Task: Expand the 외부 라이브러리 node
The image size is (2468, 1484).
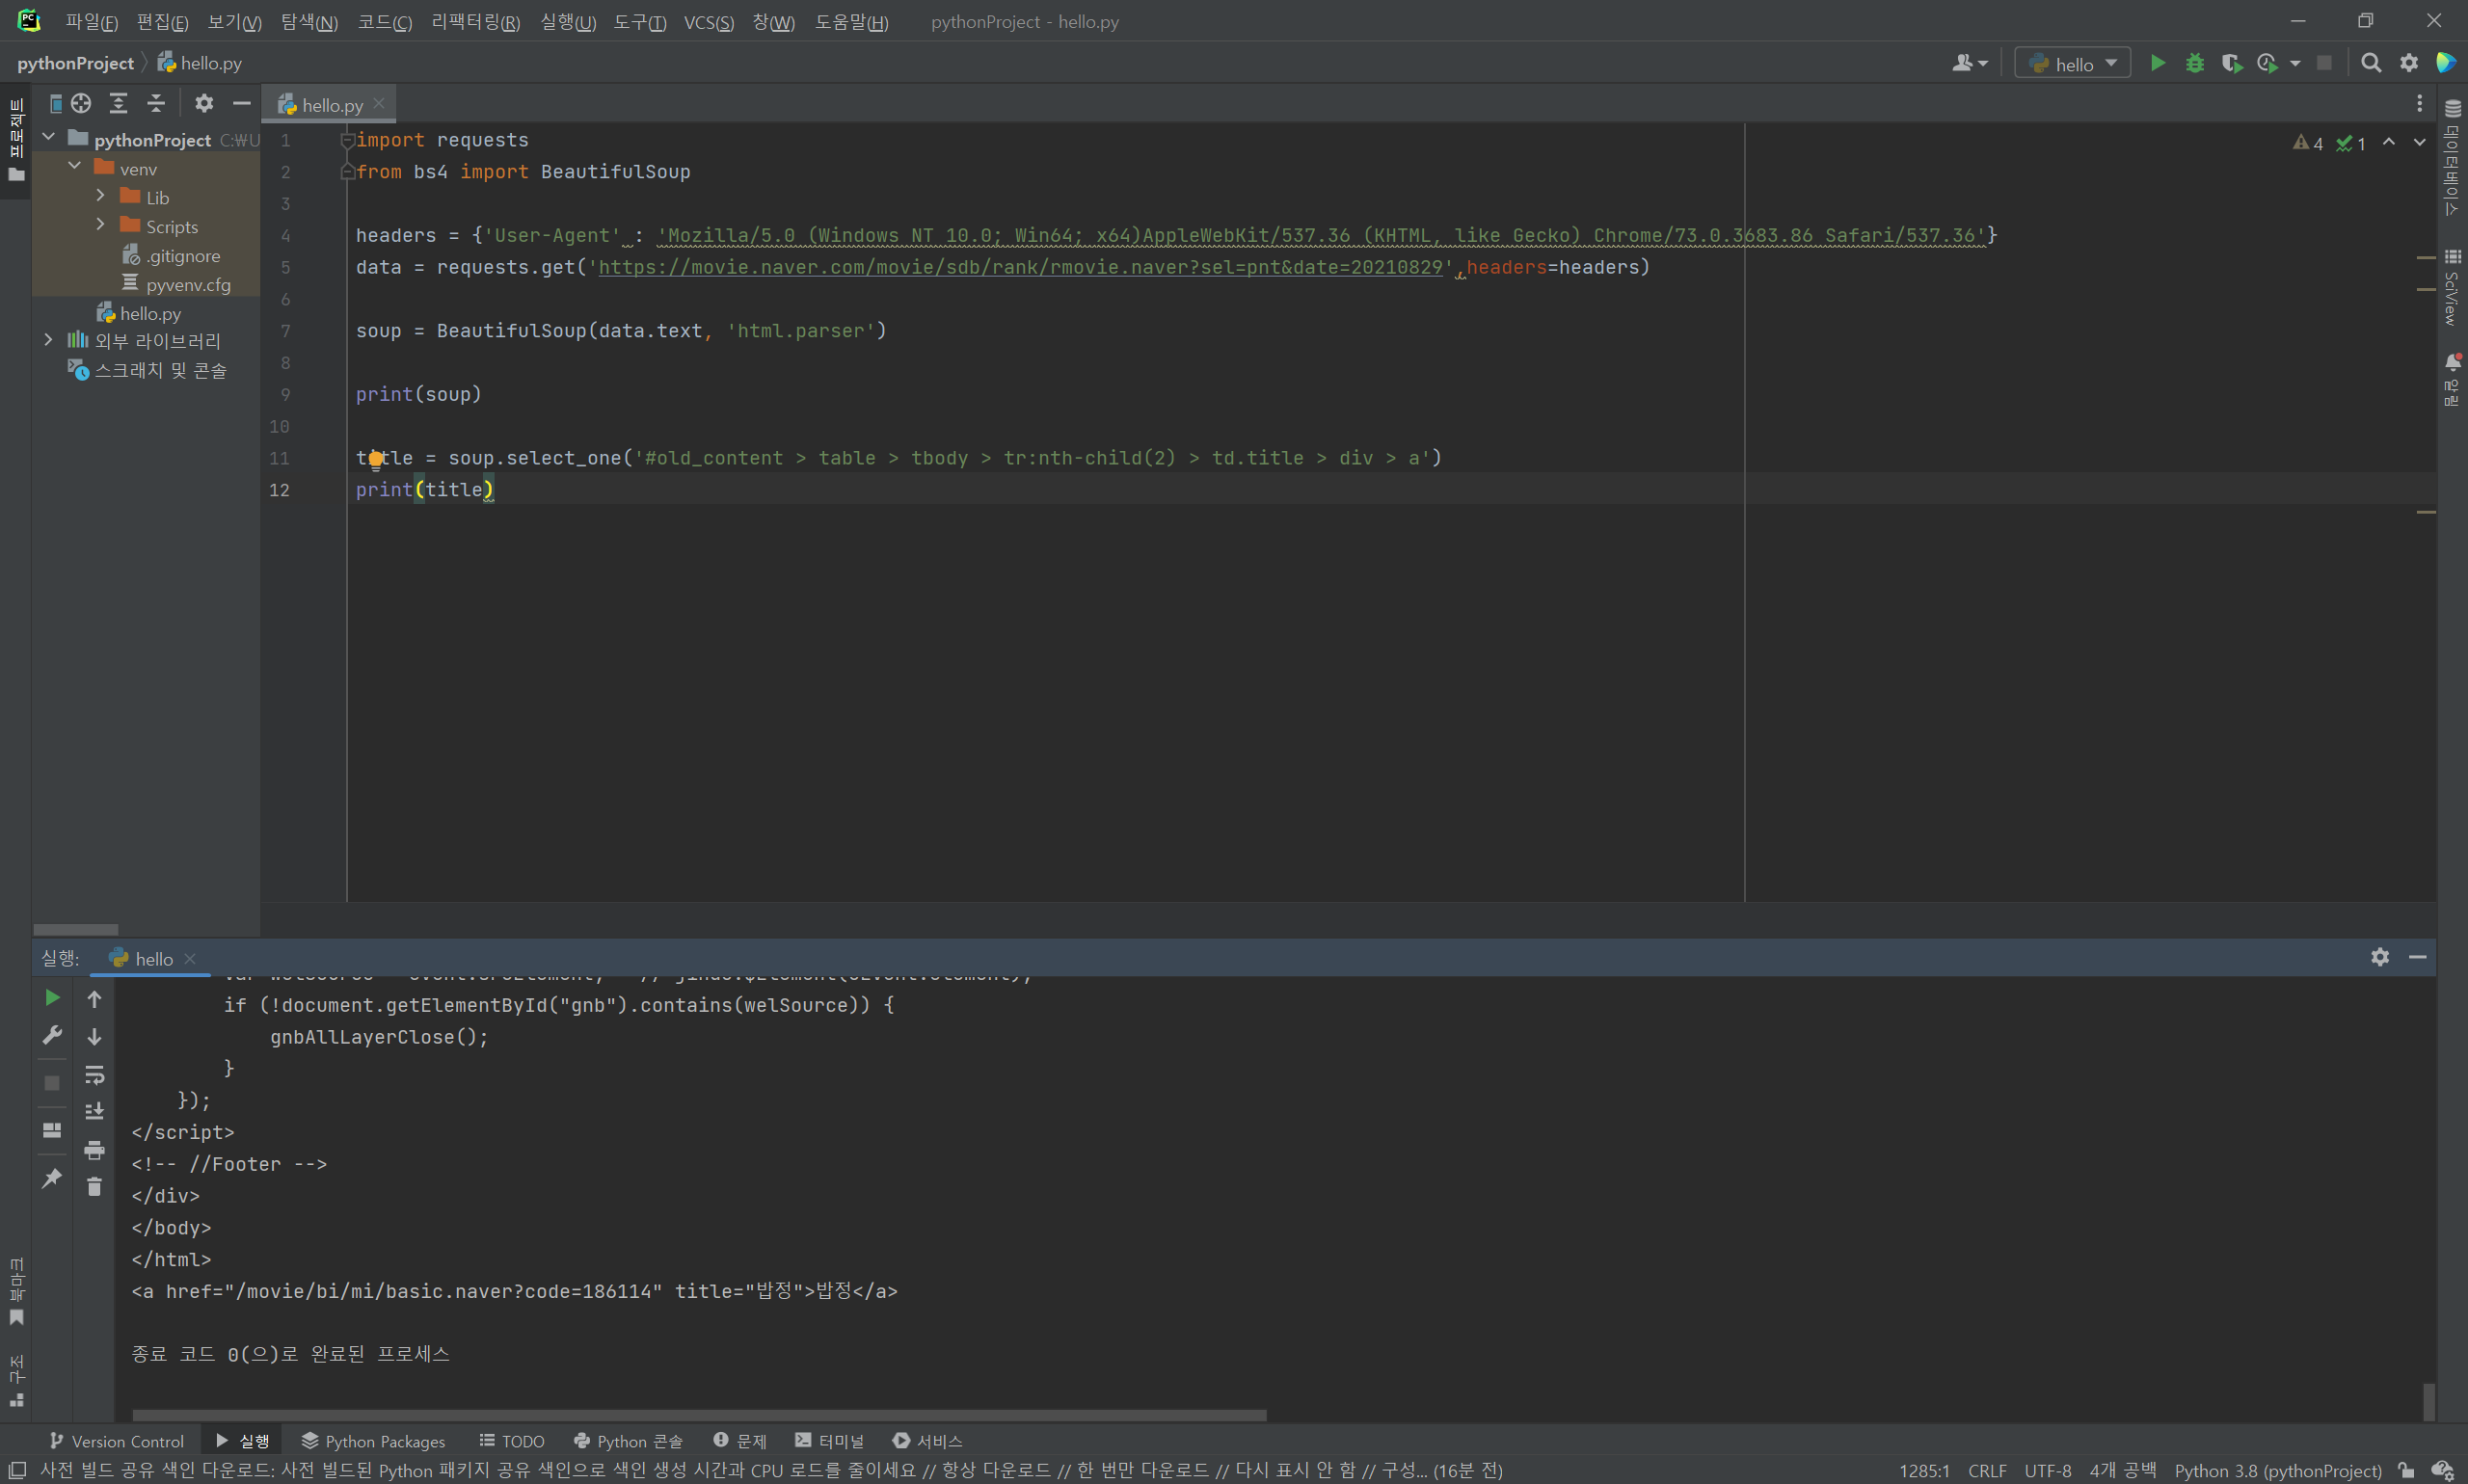Action: pyautogui.click(x=48, y=340)
